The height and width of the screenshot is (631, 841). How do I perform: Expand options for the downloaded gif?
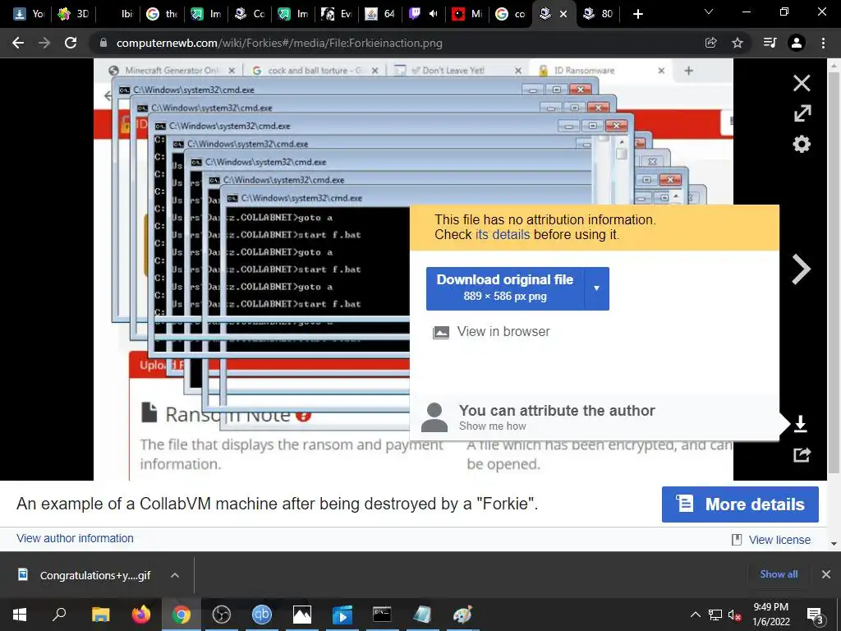(x=174, y=575)
